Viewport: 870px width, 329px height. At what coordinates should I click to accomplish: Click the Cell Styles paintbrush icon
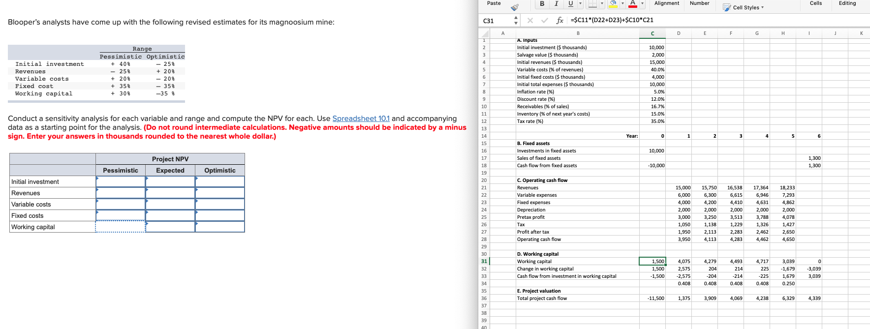click(x=727, y=7)
